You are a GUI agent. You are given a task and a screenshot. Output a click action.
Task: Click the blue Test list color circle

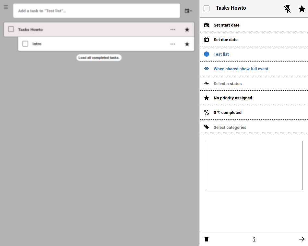(x=207, y=54)
